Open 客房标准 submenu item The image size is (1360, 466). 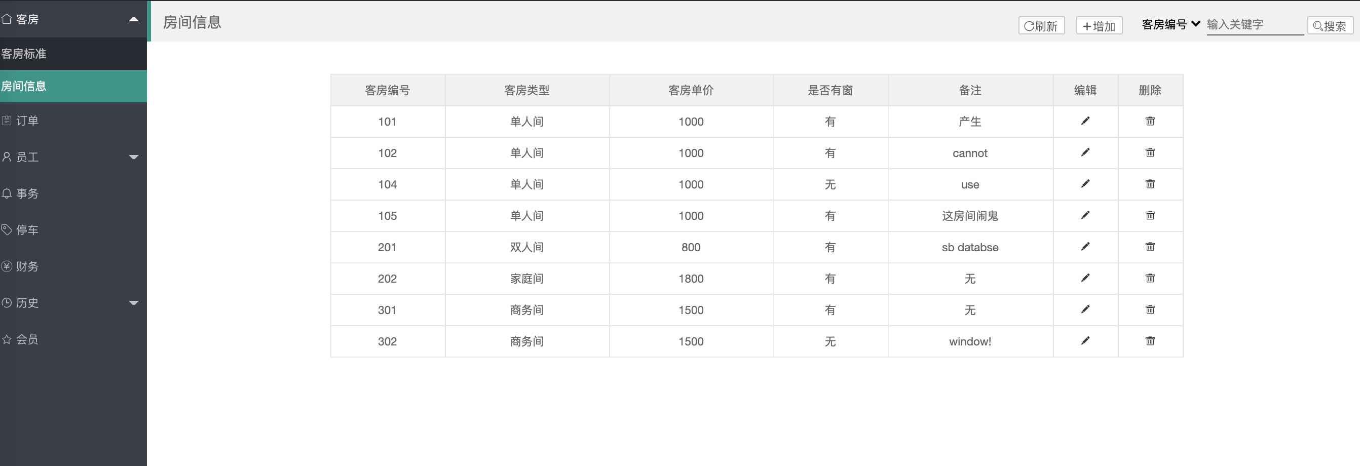[x=73, y=54]
